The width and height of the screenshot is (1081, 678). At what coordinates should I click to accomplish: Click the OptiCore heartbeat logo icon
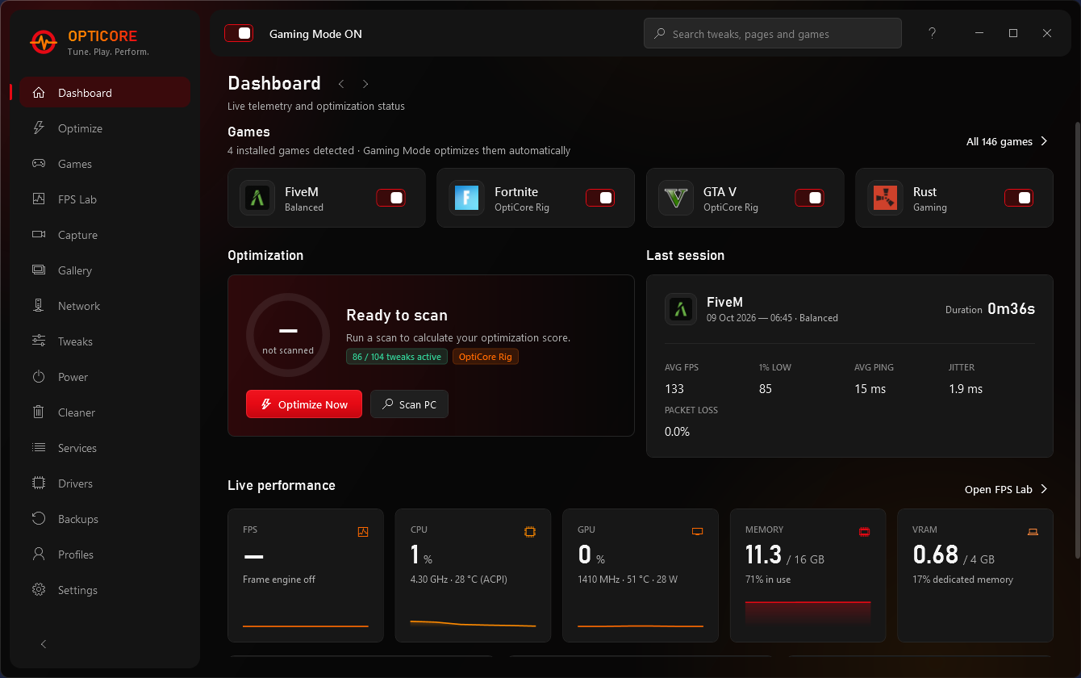coord(44,42)
